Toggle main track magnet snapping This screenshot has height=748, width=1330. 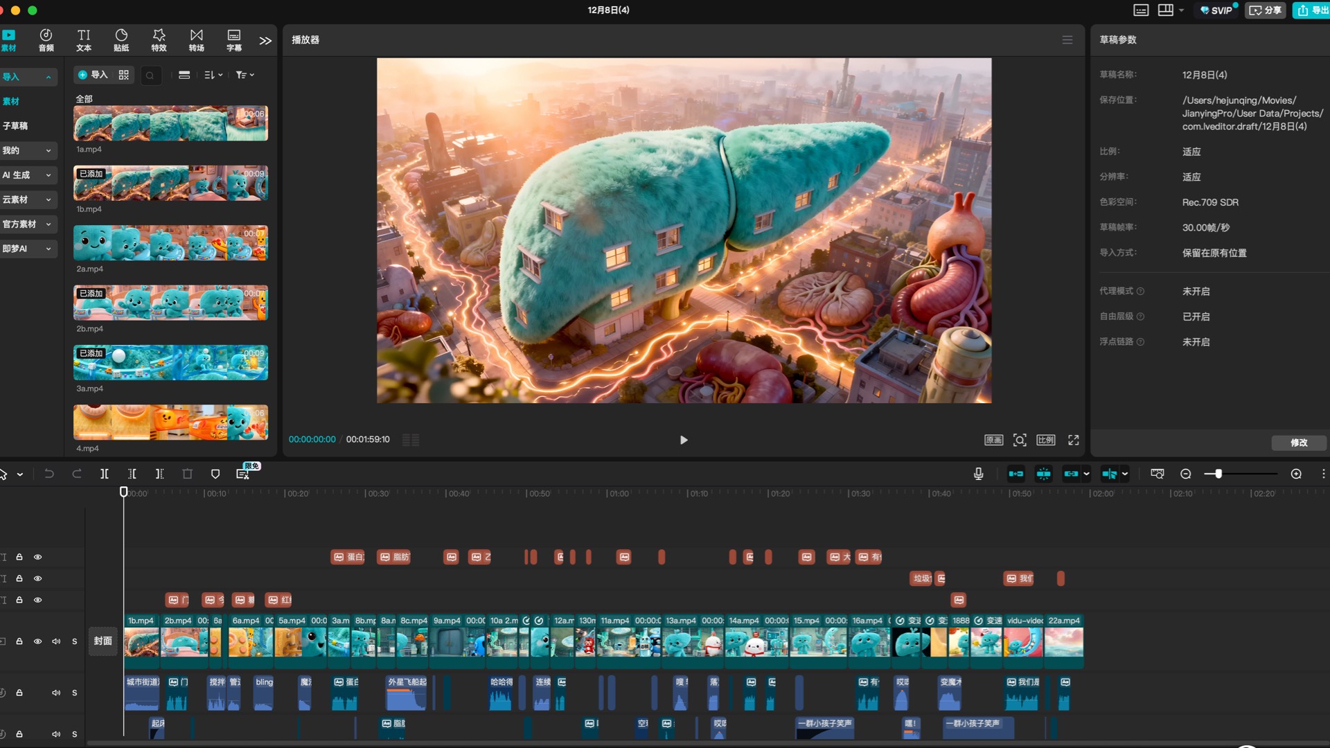1016,474
